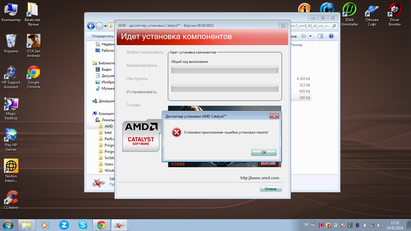411x231 pixels.
Task: Close the AMD Catalyst error message box
Action: [274, 116]
